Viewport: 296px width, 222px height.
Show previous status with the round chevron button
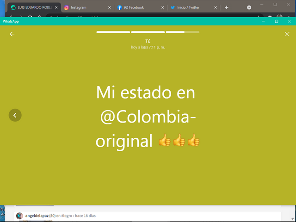15,115
